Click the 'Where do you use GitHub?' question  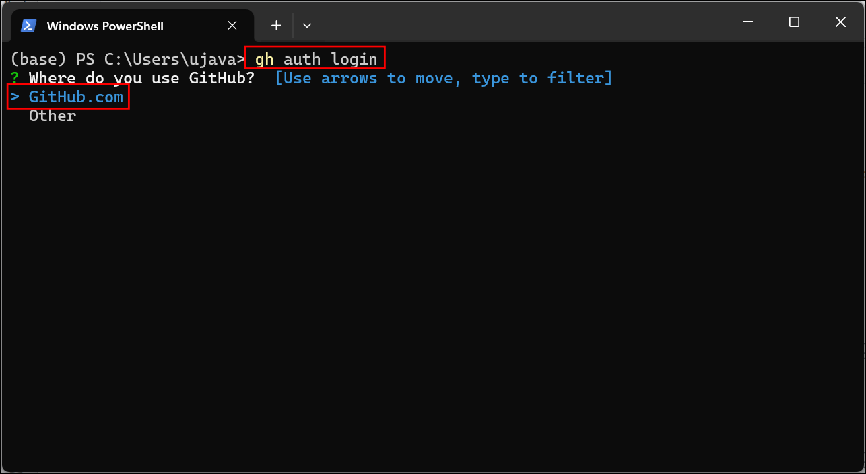click(141, 78)
